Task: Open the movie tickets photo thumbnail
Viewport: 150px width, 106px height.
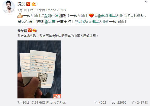Action: coord(39,69)
